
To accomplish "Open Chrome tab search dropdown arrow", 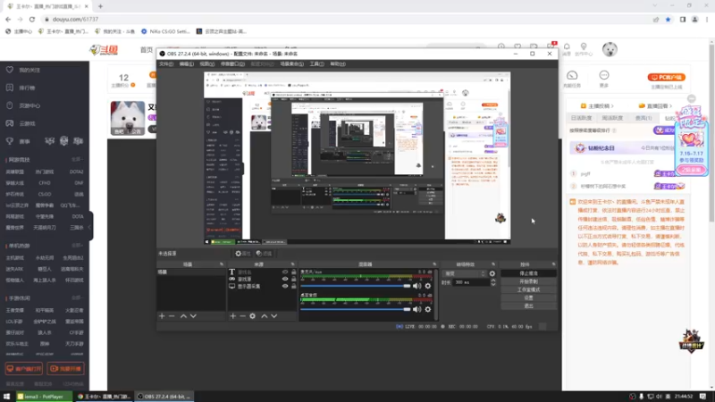I will tap(655, 6).
